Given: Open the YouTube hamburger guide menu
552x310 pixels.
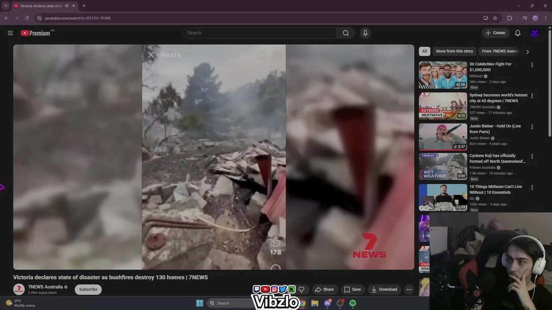Looking at the screenshot, I should click(x=10, y=33).
